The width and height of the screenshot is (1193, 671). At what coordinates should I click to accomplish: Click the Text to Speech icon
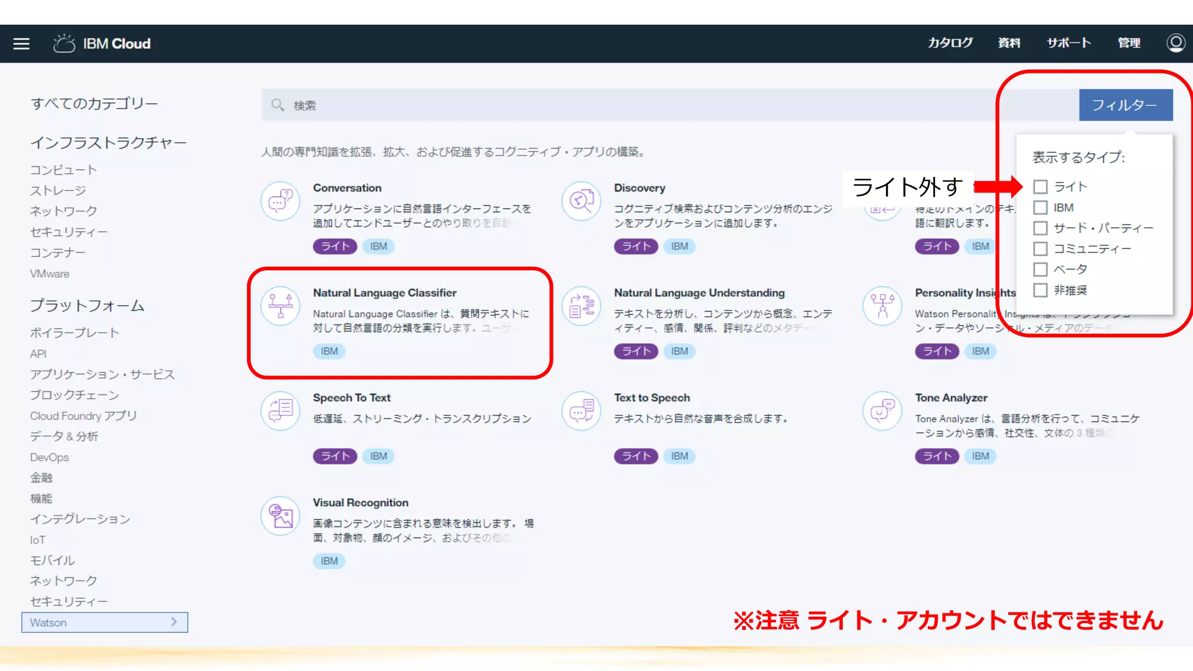pyautogui.click(x=581, y=411)
